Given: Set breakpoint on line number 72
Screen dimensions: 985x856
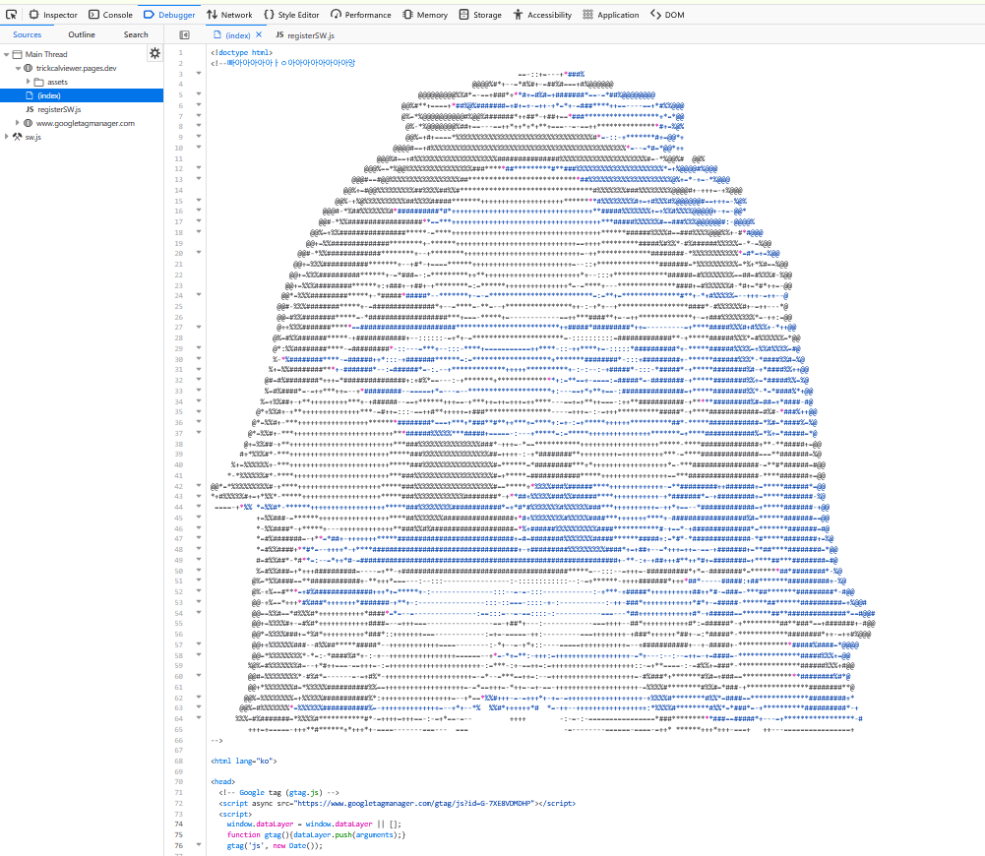Looking at the screenshot, I should point(179,803).
